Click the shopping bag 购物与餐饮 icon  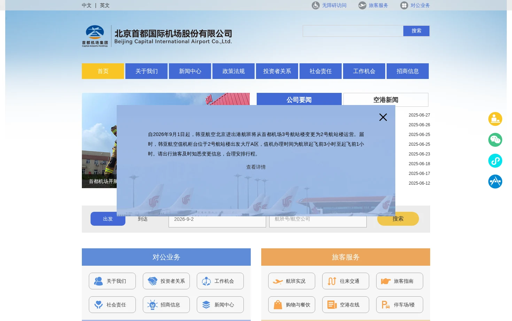tap(278, 305)
